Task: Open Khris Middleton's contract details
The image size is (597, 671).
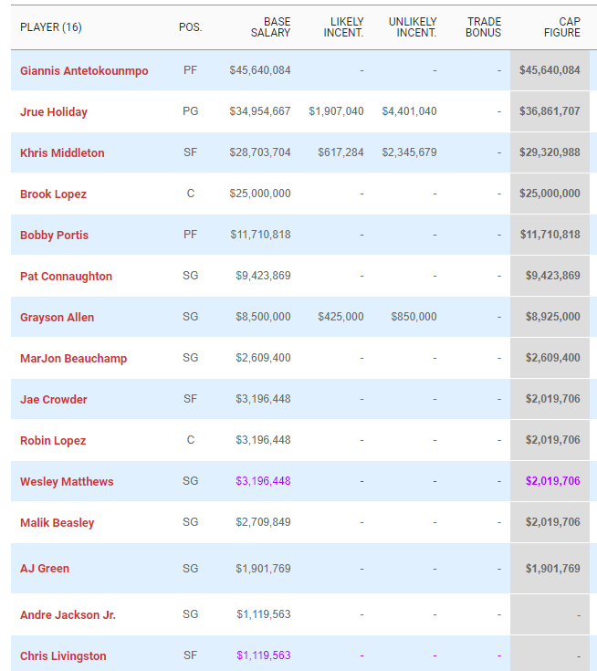Action: pyautogui.click(x=62, y=152)
